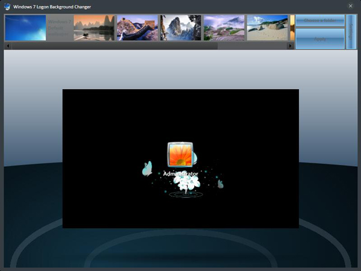Open the vertical Settings panel button
This screenshot has width=361, height=271.
(351, 32)
